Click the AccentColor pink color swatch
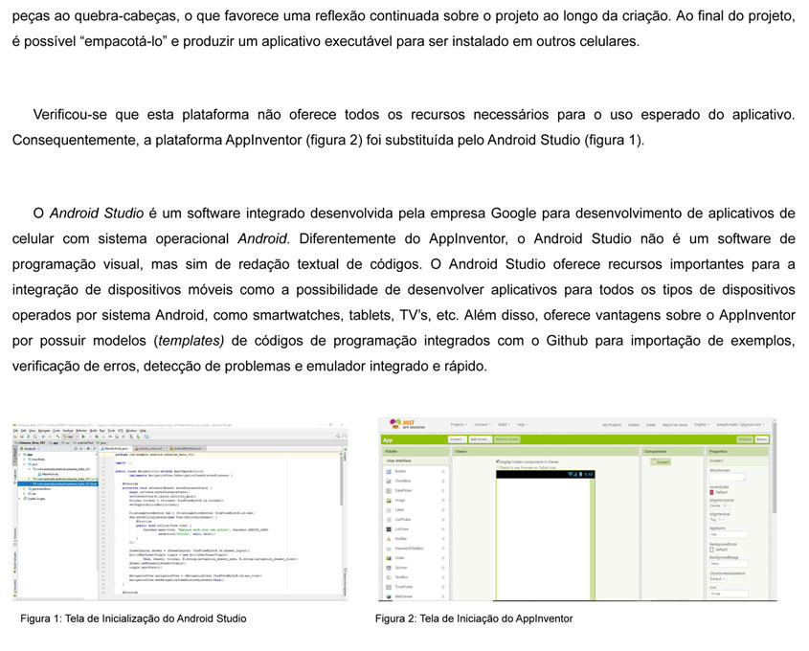Screen dimensions: 809x651 (x=711, y=492)
